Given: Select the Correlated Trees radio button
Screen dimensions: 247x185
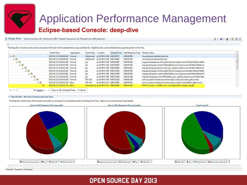Looking at the screenshot, I should [60, 90].
